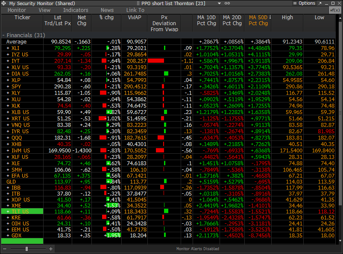This screenshot has height=254, width=343.
Task: Click the link chain icon beside list name
Action: tap(227, 3)
